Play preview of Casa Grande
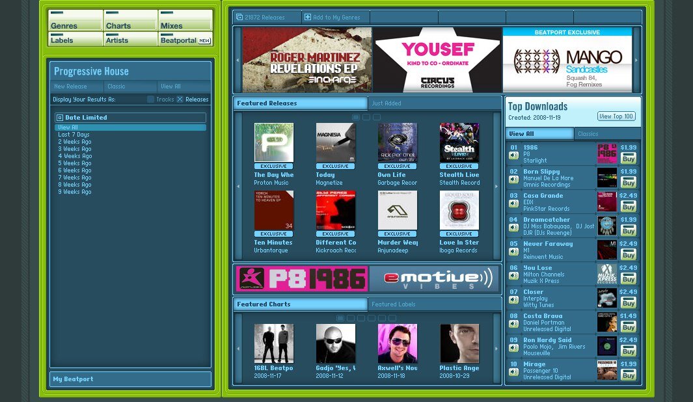The image size is (693, 402). point(513,204)
